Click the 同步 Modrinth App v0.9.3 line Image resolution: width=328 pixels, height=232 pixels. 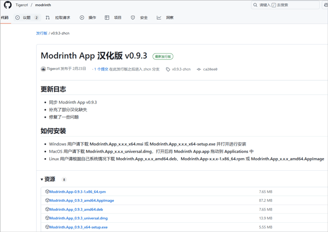tap(73, 102)
